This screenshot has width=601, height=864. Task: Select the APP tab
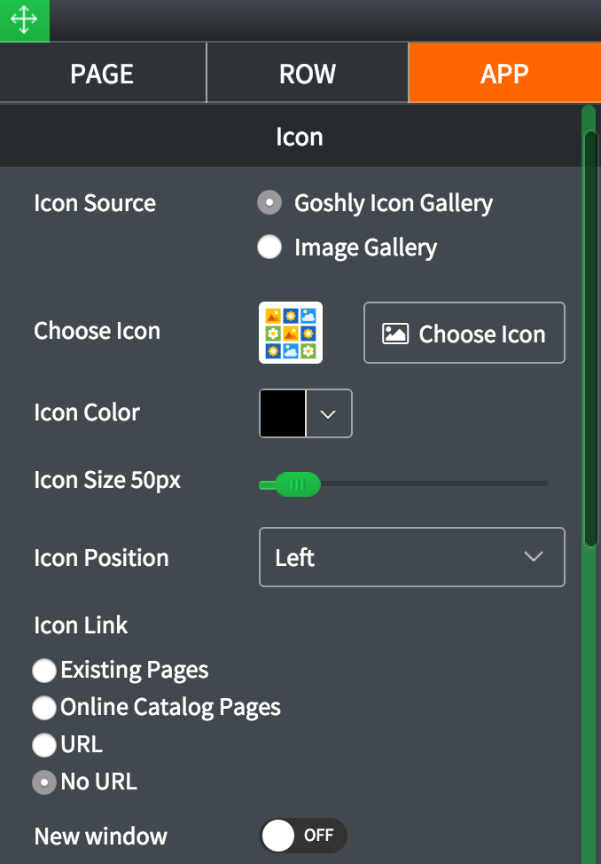tap(504, 74)
